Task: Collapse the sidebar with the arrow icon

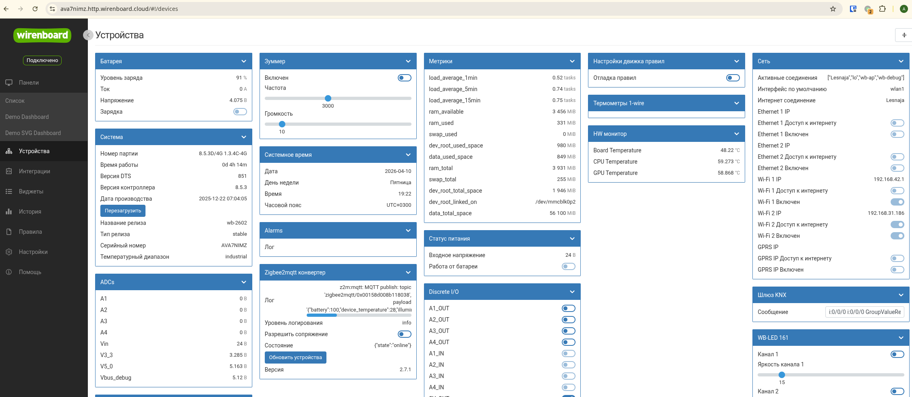Action: 88,35
